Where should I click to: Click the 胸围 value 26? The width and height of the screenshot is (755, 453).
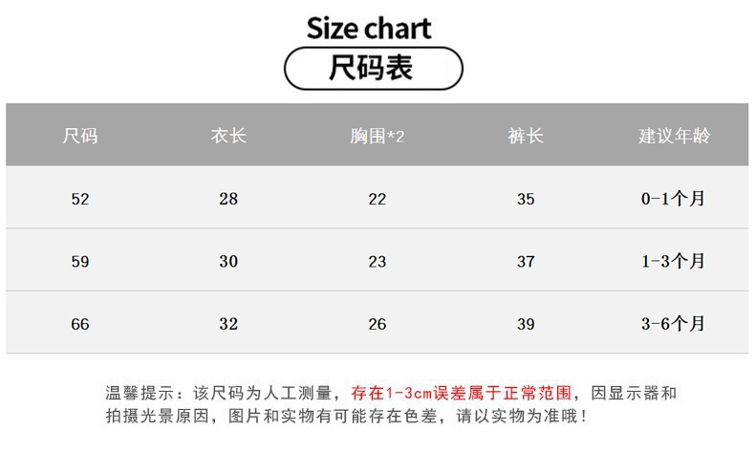[x=377, y=324]
